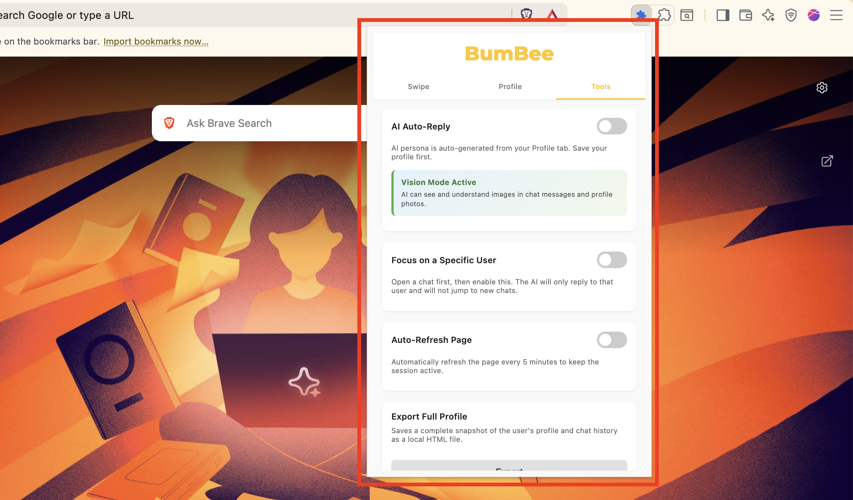Open the browser hamburger main menu
853x500 pixels.
pyautogui.click(x=836, y=15)
